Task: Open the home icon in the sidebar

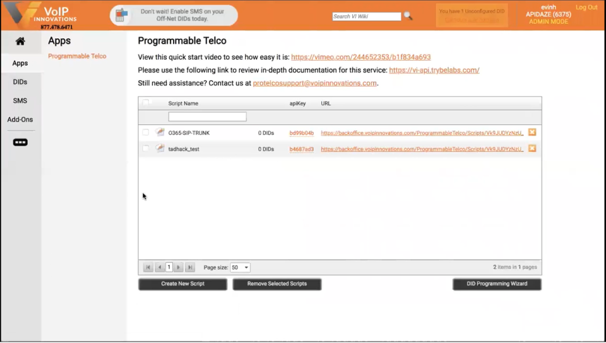Action: coord(20,41)
